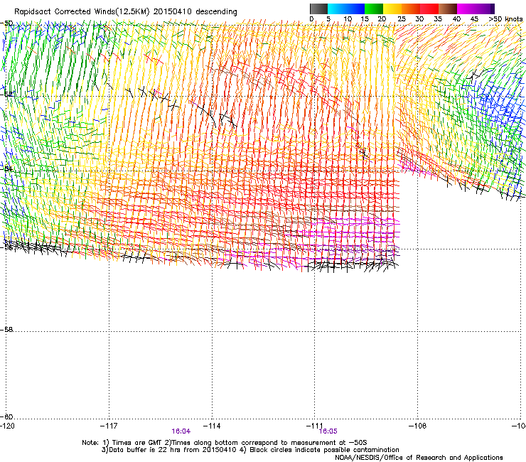Viewport: 526px width, 462px height.
Task: Click the purple time stamp '16:04'
Action: (x=181, y=431)
